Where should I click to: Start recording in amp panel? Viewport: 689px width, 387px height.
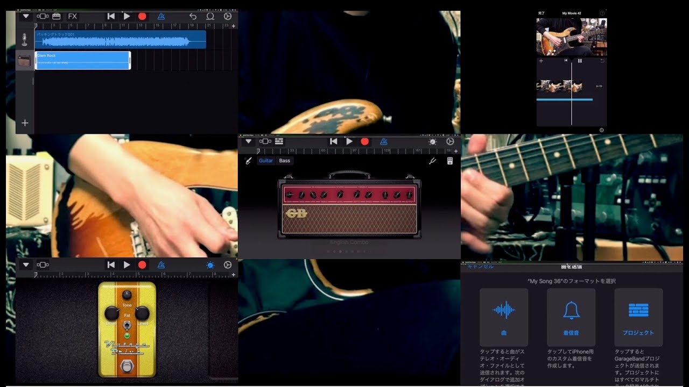364,141
